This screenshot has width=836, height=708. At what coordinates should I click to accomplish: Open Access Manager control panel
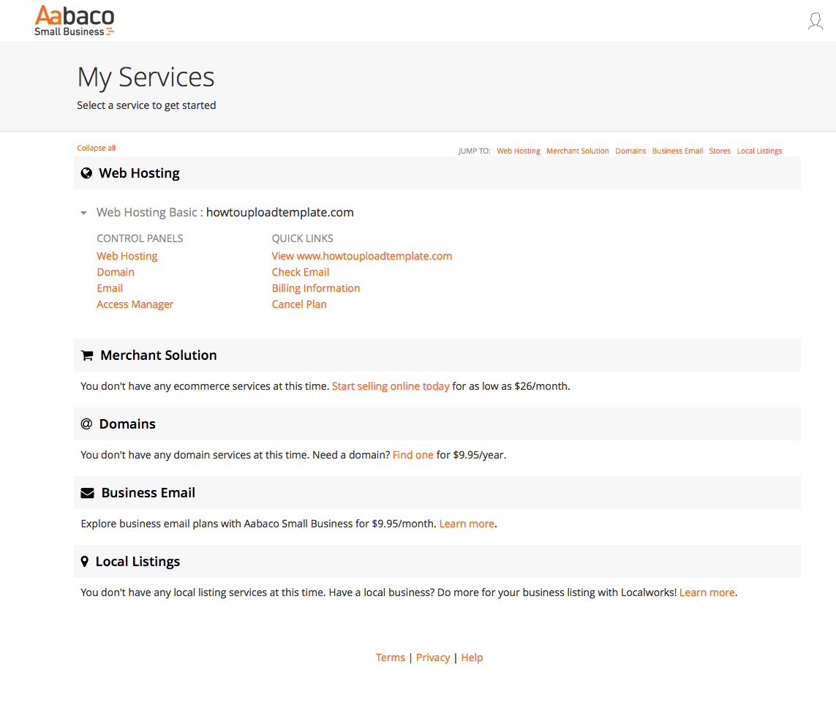coord(135,304)
